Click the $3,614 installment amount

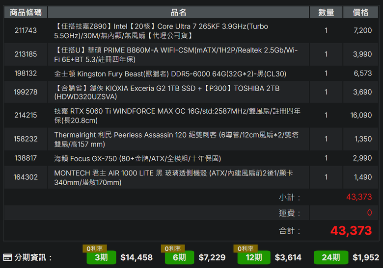(288, 258)
